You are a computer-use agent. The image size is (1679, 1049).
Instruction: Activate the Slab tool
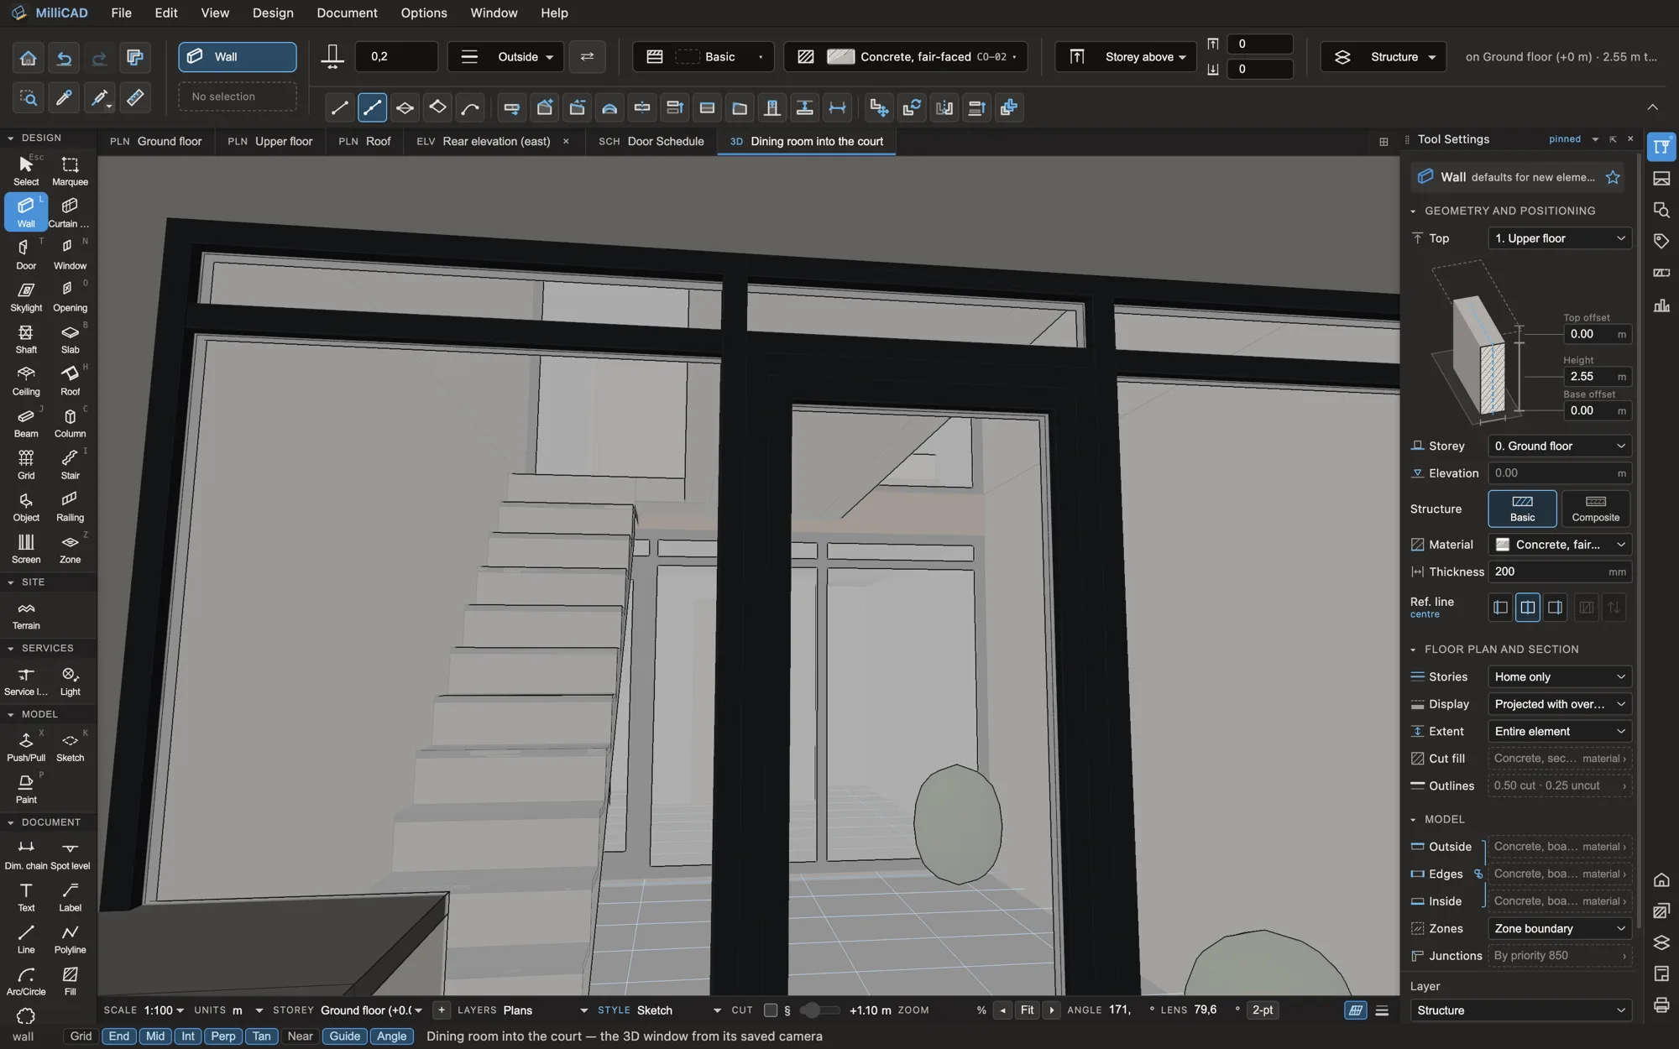[x=70, y=337]
